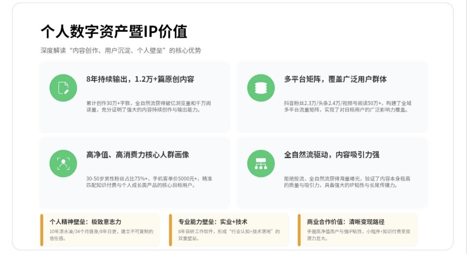Click the title 8年持续输出，1.2万+篇原创内容
This screenshot has height=254, width=467.
click(x=140, y=78)
